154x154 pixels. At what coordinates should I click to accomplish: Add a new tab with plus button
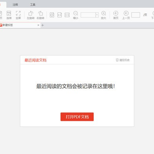tap(42, 25)
